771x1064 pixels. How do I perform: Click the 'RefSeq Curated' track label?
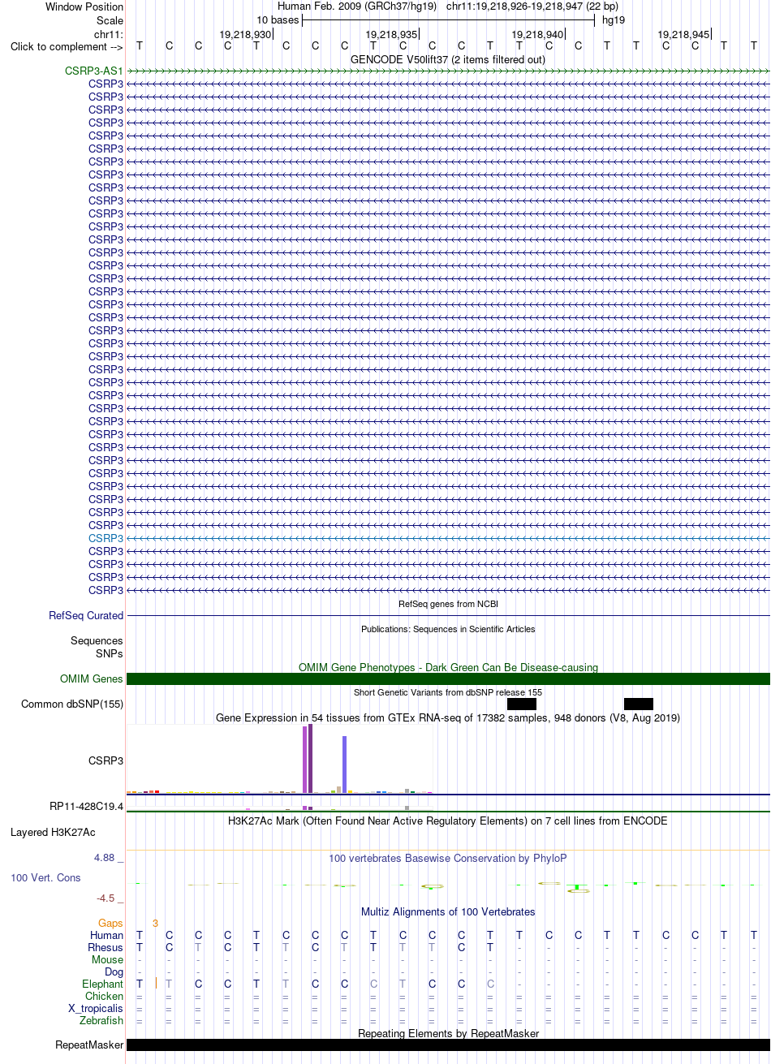pos(86,616)
